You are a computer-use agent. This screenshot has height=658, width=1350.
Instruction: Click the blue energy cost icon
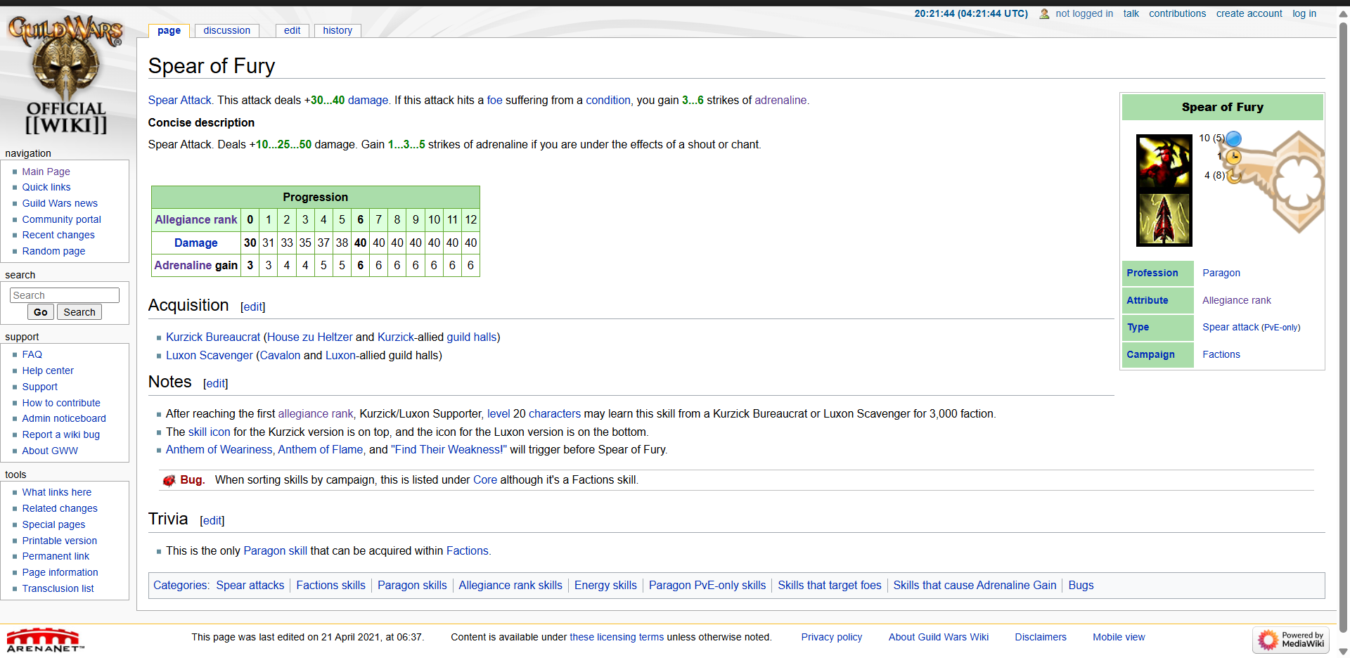click(1233, 138)
